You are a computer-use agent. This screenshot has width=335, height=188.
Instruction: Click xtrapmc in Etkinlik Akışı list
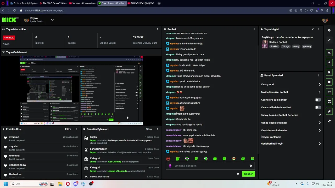point(14,137)
